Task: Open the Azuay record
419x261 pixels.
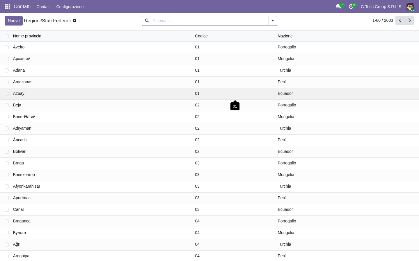Action: (x=19, y=93)
